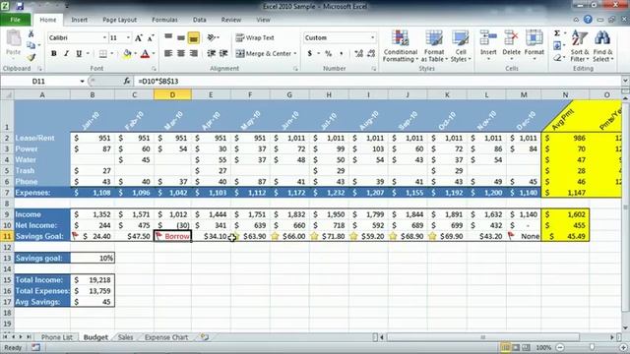Toggle Italic formatting
Screen dimensions: 630x354
pyautogui.click(x=66, y=53)
